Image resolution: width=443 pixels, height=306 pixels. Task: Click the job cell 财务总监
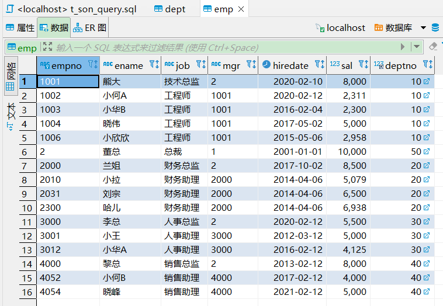tap(185, 166)
